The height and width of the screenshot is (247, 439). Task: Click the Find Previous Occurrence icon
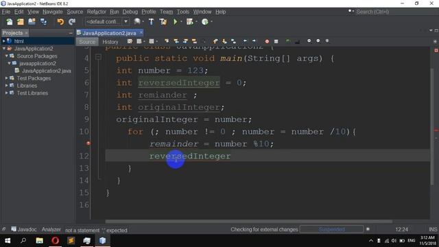point(176,41)
